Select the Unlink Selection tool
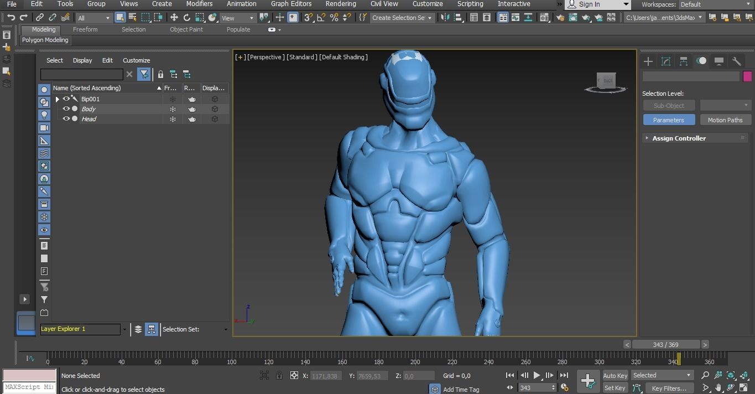755x394 pixels. (x=53, y=18)
